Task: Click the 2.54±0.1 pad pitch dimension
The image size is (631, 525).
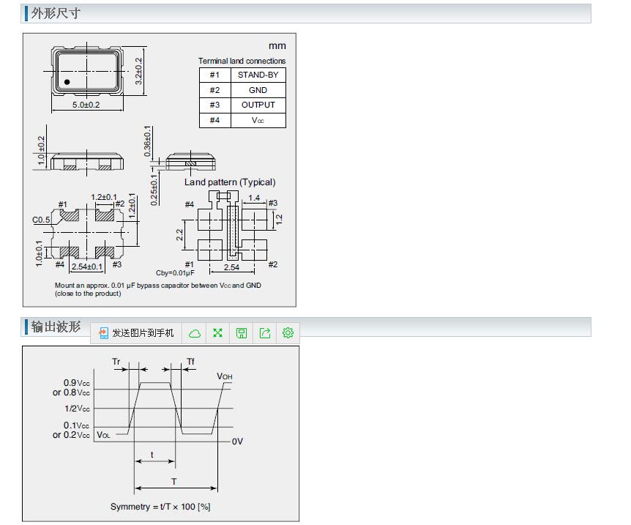Action: [87, 267]
